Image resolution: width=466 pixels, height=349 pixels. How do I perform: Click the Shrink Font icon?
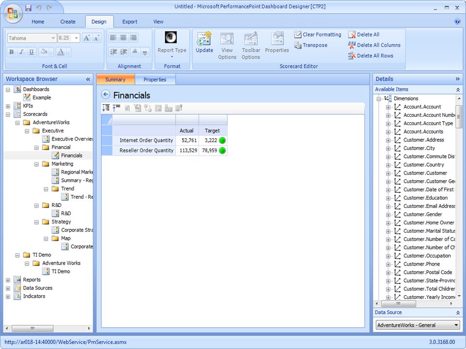pos(97,38)
